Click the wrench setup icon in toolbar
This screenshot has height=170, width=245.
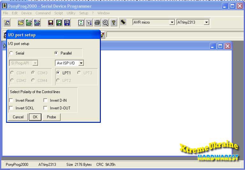(105, 23)
